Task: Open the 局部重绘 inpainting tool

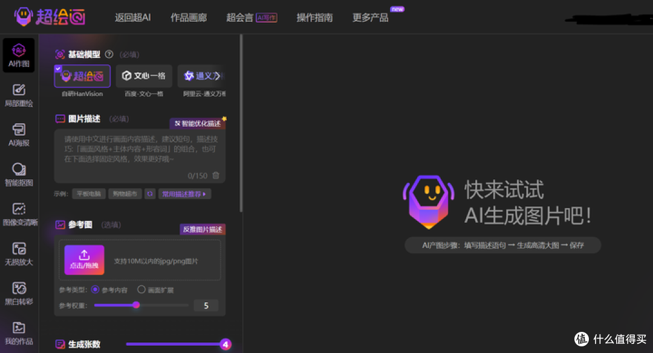Action: 19,95
